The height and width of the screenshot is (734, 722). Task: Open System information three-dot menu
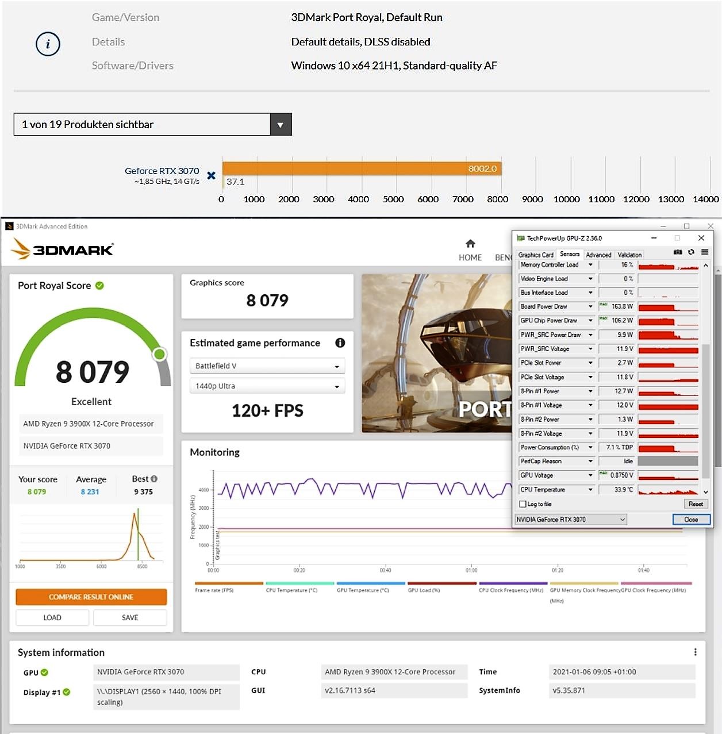(x=695, y=652)
